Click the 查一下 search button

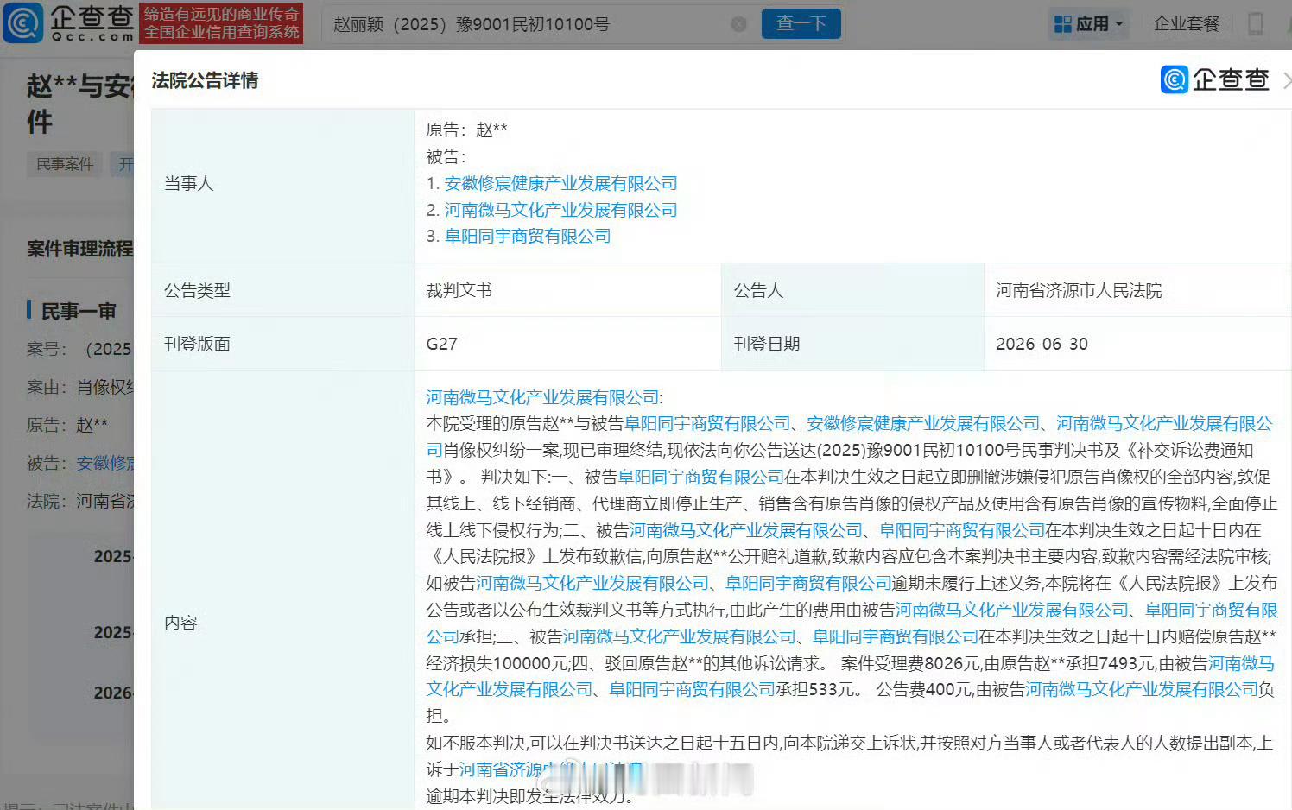801,23
